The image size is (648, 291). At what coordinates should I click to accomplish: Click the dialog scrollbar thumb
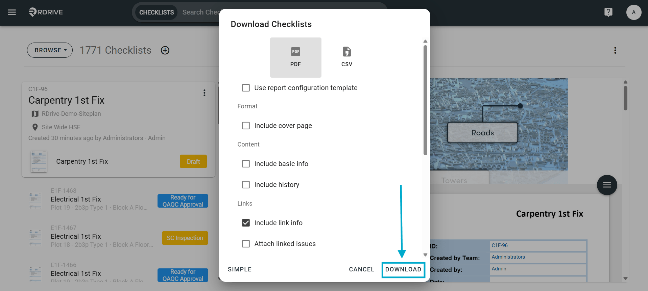[x=425, y=100]
